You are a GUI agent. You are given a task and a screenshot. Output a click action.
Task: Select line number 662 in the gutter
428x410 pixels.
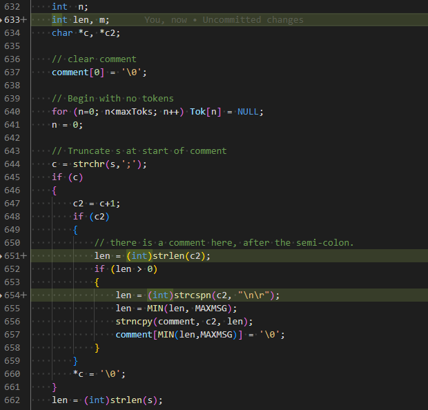[x=12, y=400]
